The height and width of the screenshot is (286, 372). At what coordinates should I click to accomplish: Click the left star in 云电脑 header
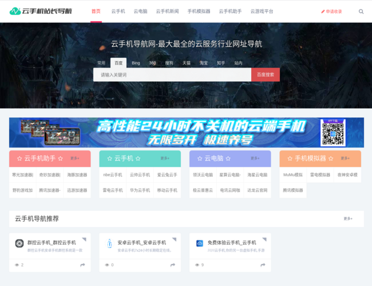coord(200,158)
